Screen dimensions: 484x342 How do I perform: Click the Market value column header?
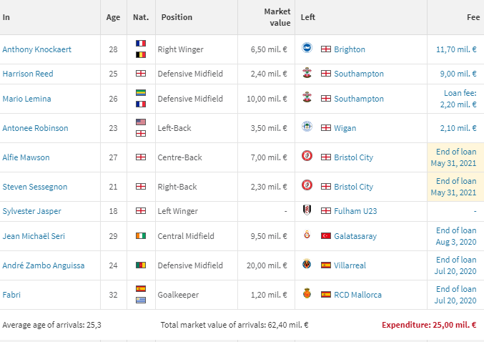click(x=277, y=17)
